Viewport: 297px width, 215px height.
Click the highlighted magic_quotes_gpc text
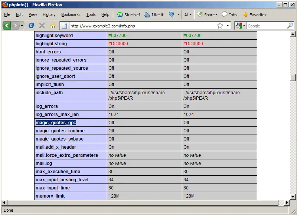56,123
